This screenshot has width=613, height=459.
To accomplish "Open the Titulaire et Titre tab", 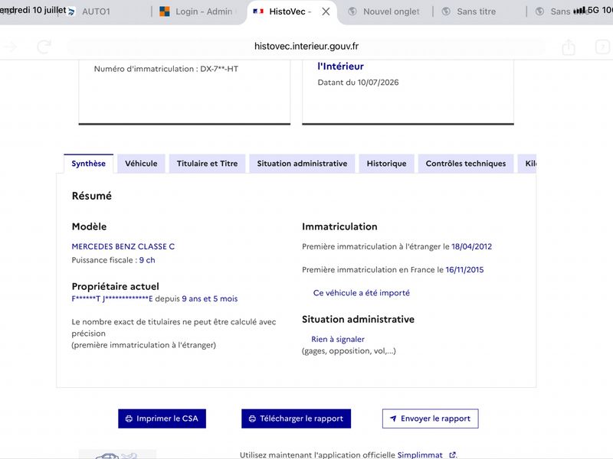I will pyautogui.click(x=207, y=164).
